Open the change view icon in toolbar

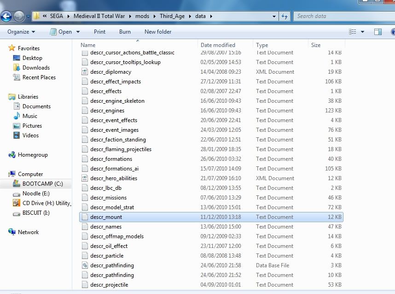[353, 32]
